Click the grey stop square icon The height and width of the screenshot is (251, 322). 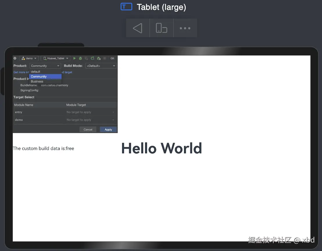click(105, 58)
